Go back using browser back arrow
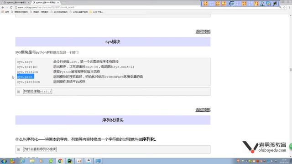Image resolution: width=292 pixels, height=164 pixels. [x=3, y=7]
